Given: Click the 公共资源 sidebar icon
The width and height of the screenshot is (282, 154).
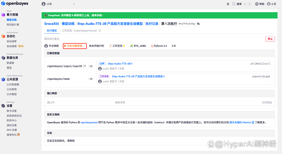Looking at the screenshot, I should 3,79.
